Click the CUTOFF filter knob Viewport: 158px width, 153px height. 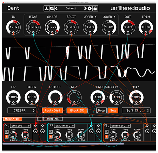(x=55, y=97)
